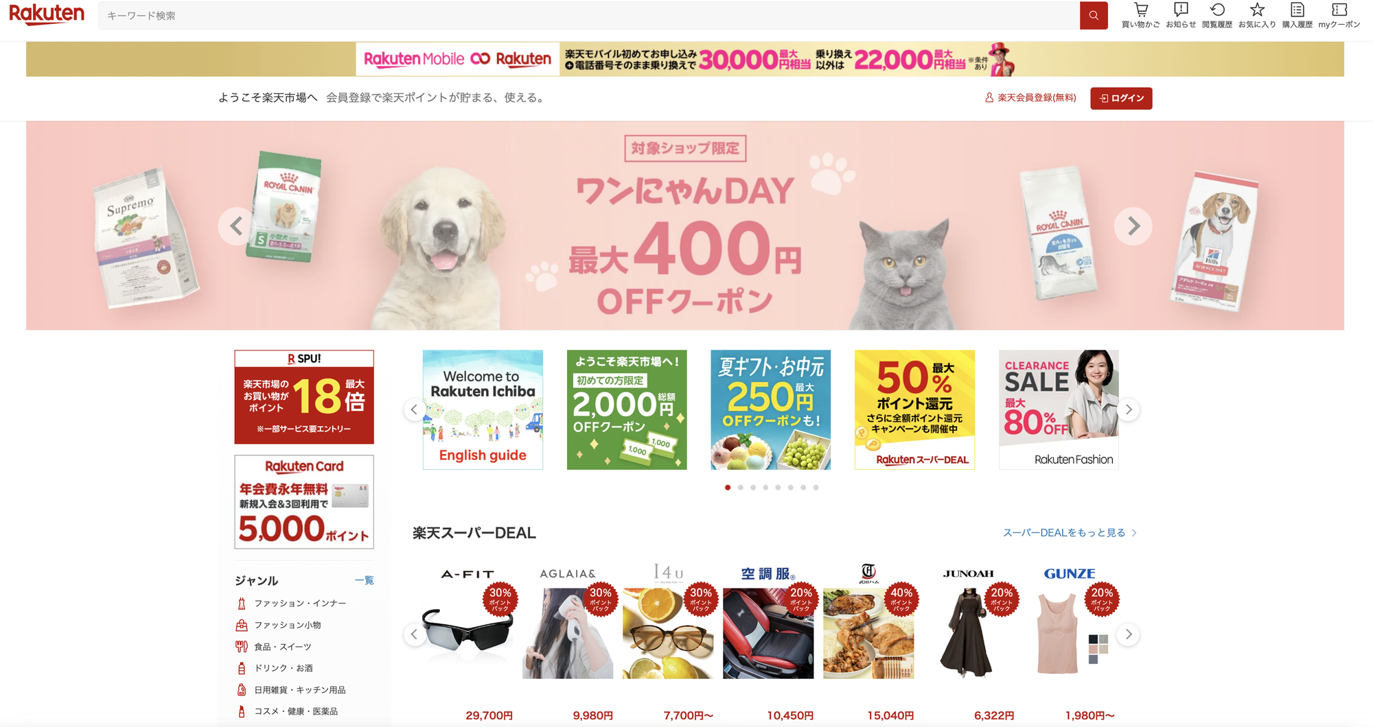Select the first carousel pagination dot
The image size is (1373, 727).
[728, 488]
